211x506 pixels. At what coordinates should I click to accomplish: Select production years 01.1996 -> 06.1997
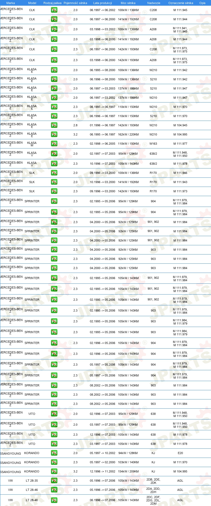pyautogui.click(x=103, y=125)
